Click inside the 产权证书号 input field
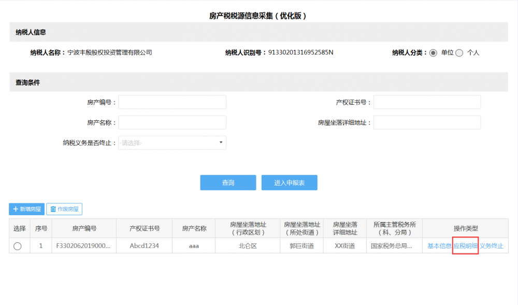Image resolution: width=518 pixels, height=305 pixels. [427, 102]
